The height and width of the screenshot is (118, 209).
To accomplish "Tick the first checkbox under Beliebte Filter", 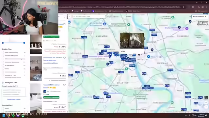I will 3,52.
